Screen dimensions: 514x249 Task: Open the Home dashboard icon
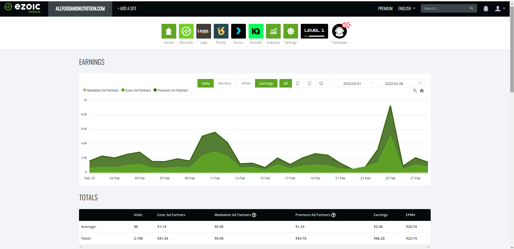(x=169, y=31)
